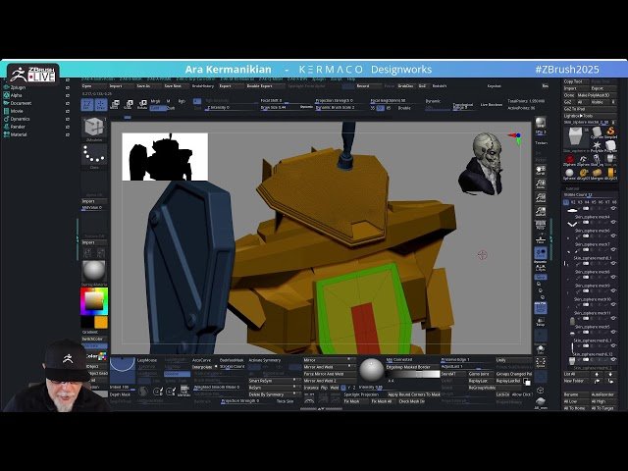Toggle eye on Skin_zsphere mesh7 subtool
The image size is (628, 471).
pyautogui.click(x=613, y=249)
